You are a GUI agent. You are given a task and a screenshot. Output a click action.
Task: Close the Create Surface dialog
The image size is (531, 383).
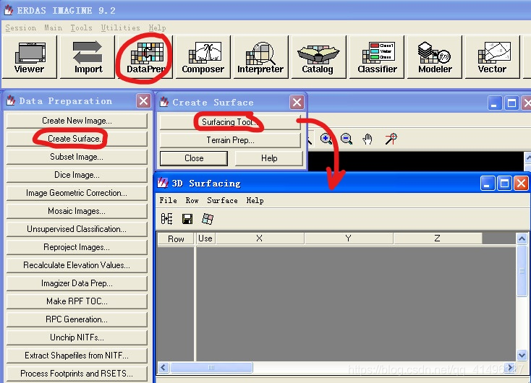point(297,102)
